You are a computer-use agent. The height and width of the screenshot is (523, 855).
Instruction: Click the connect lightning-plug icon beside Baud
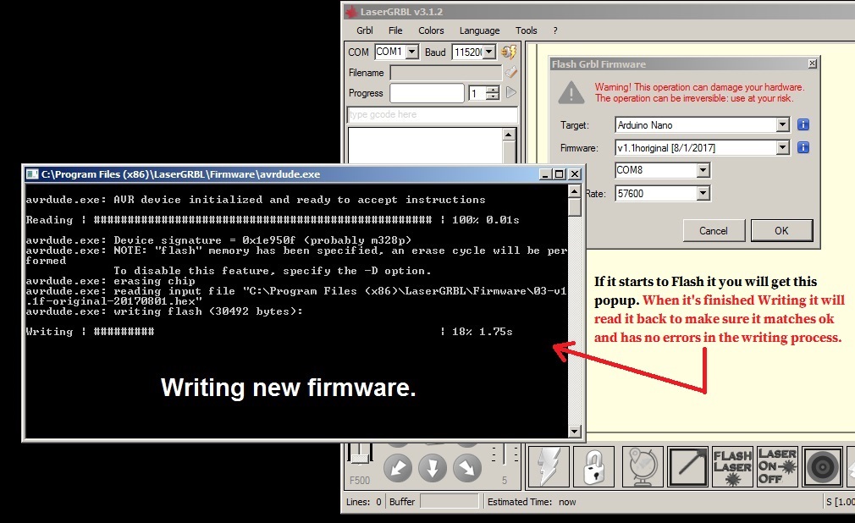tap(509, 52)
